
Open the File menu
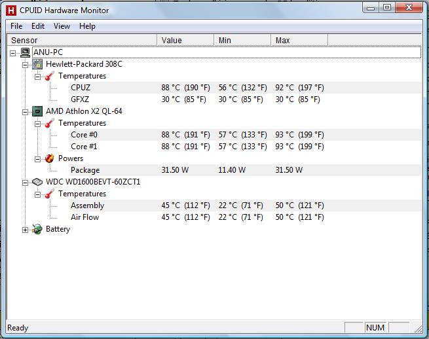16,26
